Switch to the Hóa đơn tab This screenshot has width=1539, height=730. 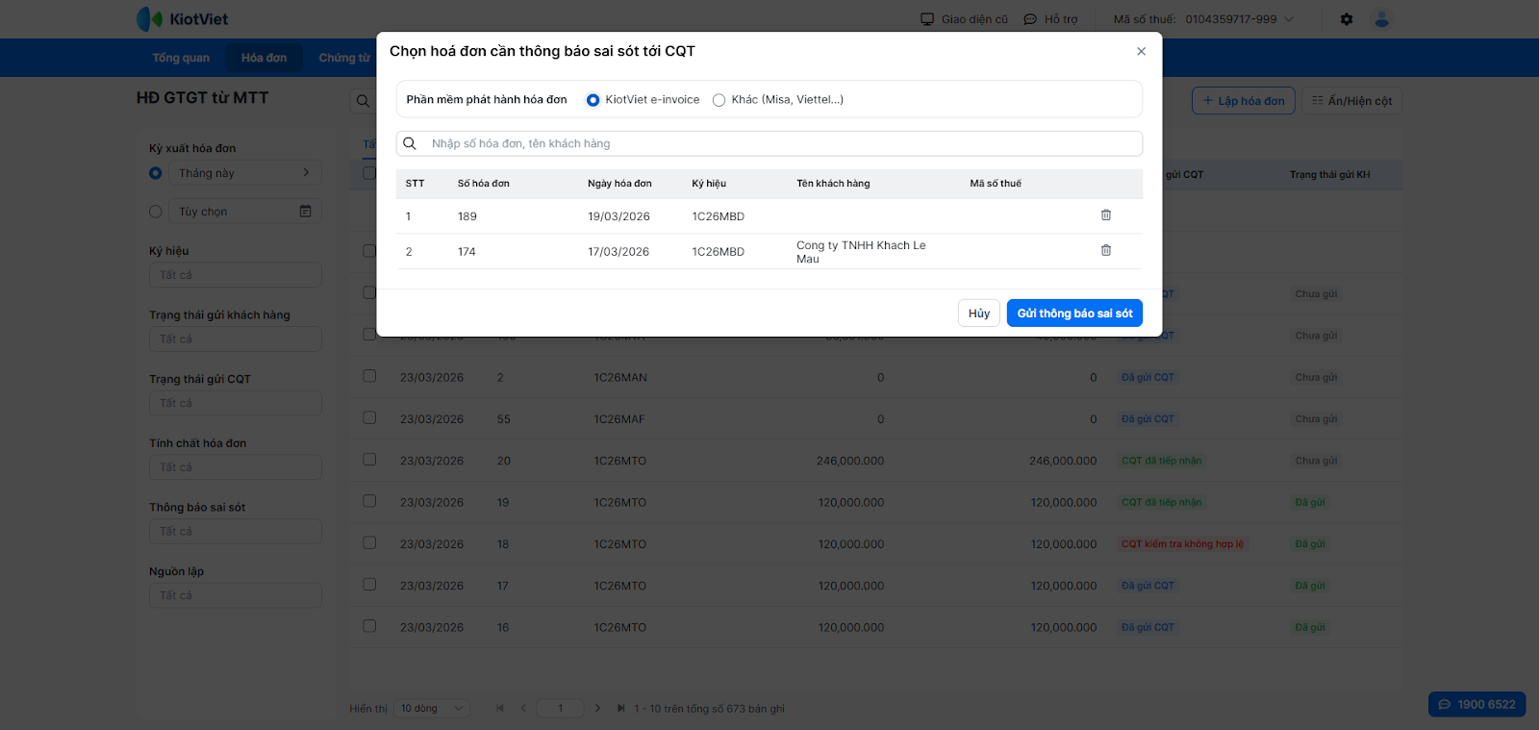pyautogui.click(x=264, y=58)
